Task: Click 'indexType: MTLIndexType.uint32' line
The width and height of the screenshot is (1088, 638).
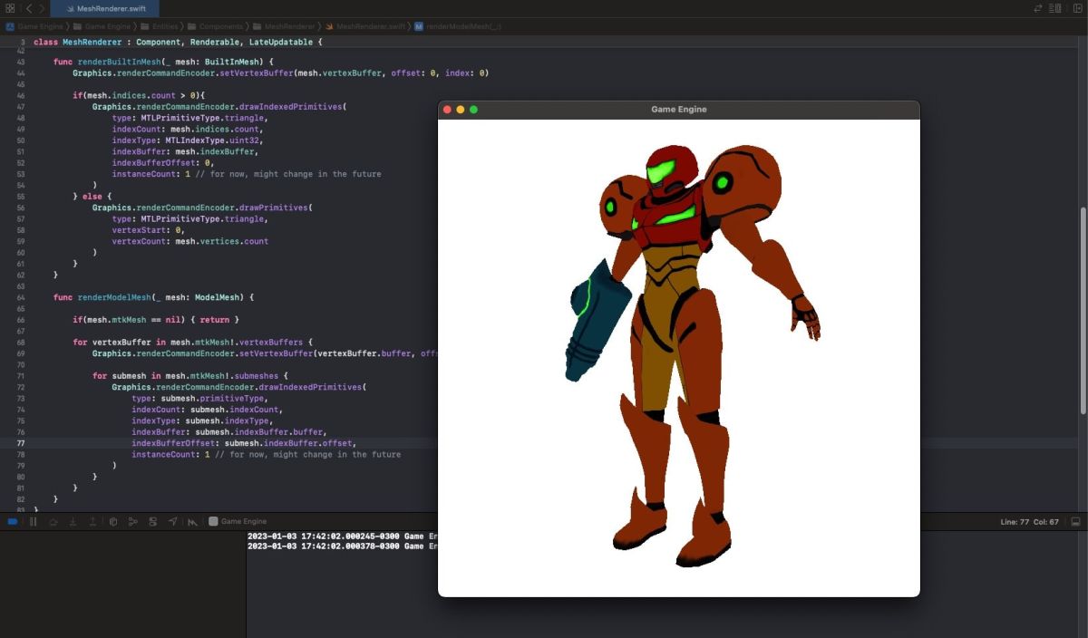Action: (188, 140)
